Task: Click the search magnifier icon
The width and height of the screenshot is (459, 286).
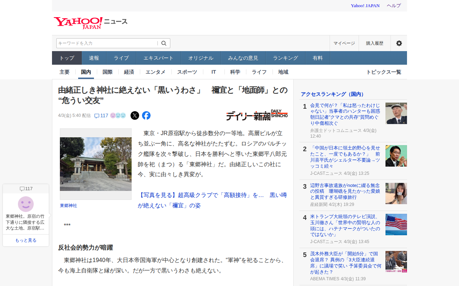Action: pyautogui.click(x=164, y=43)
